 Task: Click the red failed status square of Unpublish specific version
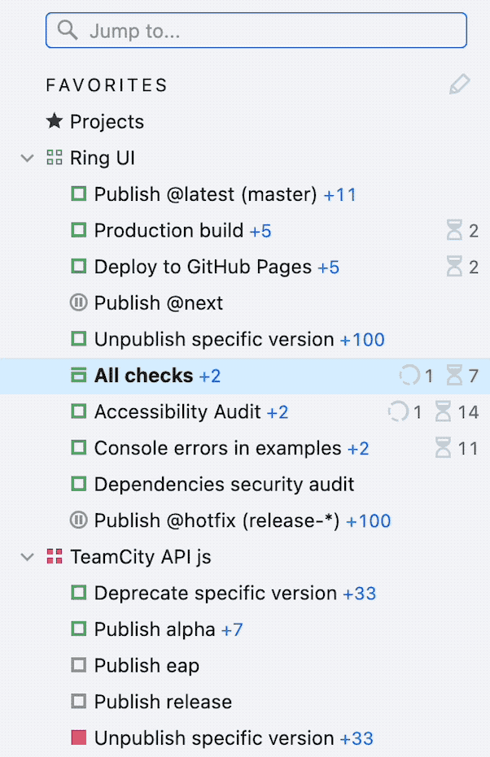pos(78,738)
